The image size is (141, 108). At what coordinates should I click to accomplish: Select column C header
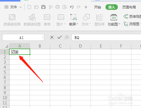click(x=60, y=46)
